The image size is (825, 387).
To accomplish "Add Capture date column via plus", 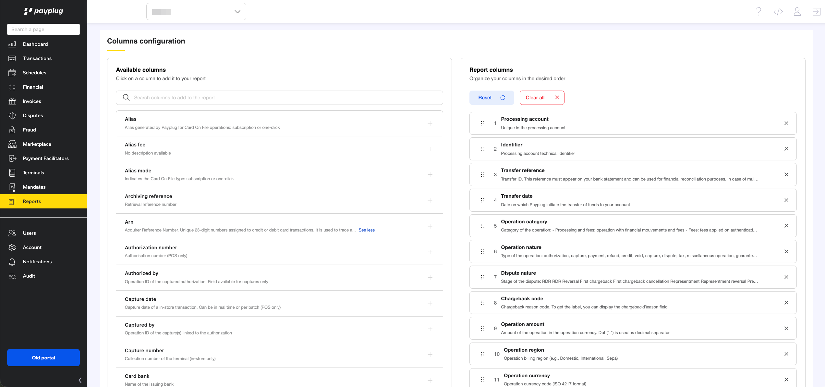I will point(430,303).
